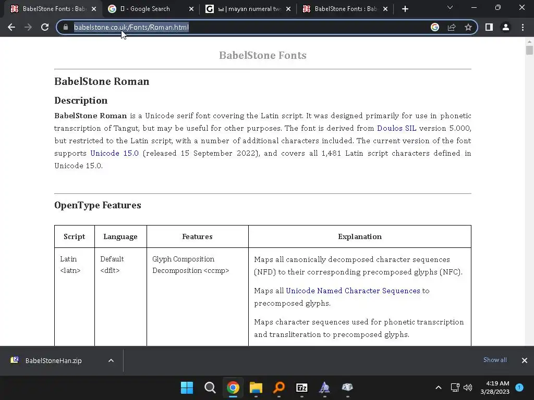Open Chrome's three-dot menu
Viewport: 534px width, 400px height.
[523, 27]
